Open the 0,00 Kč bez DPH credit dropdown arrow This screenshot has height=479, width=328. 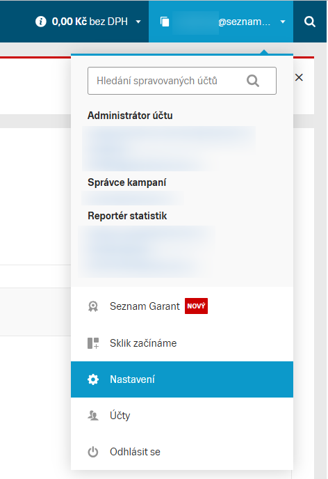click(x=138, y=22)
